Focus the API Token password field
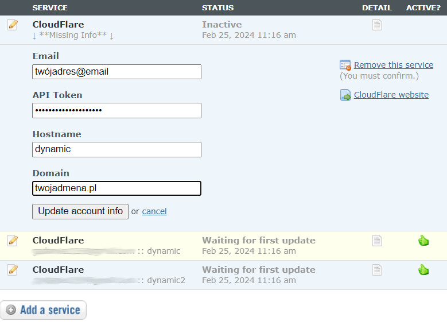 (x=116, y=110)
